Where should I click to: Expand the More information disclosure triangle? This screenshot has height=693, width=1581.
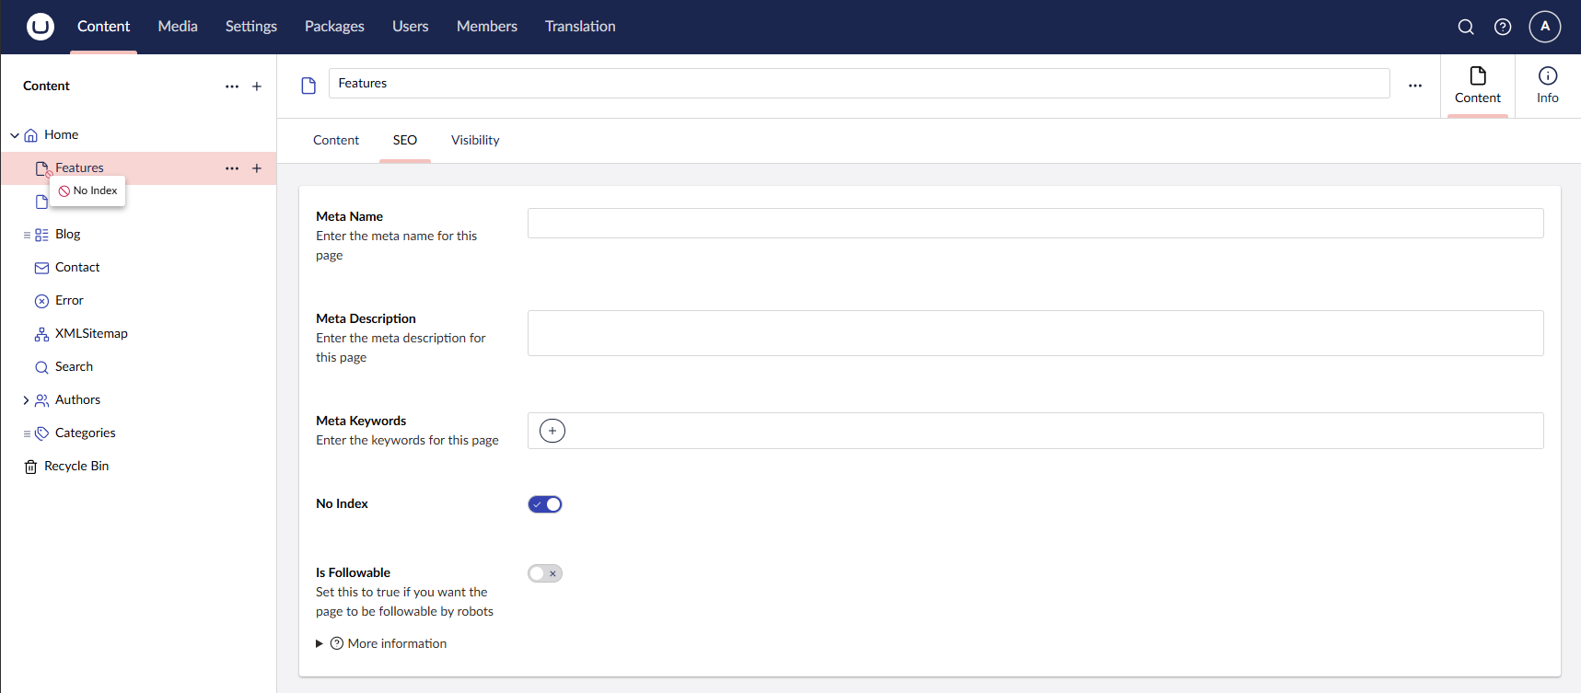pyautogui.click(x=320, y=643)
